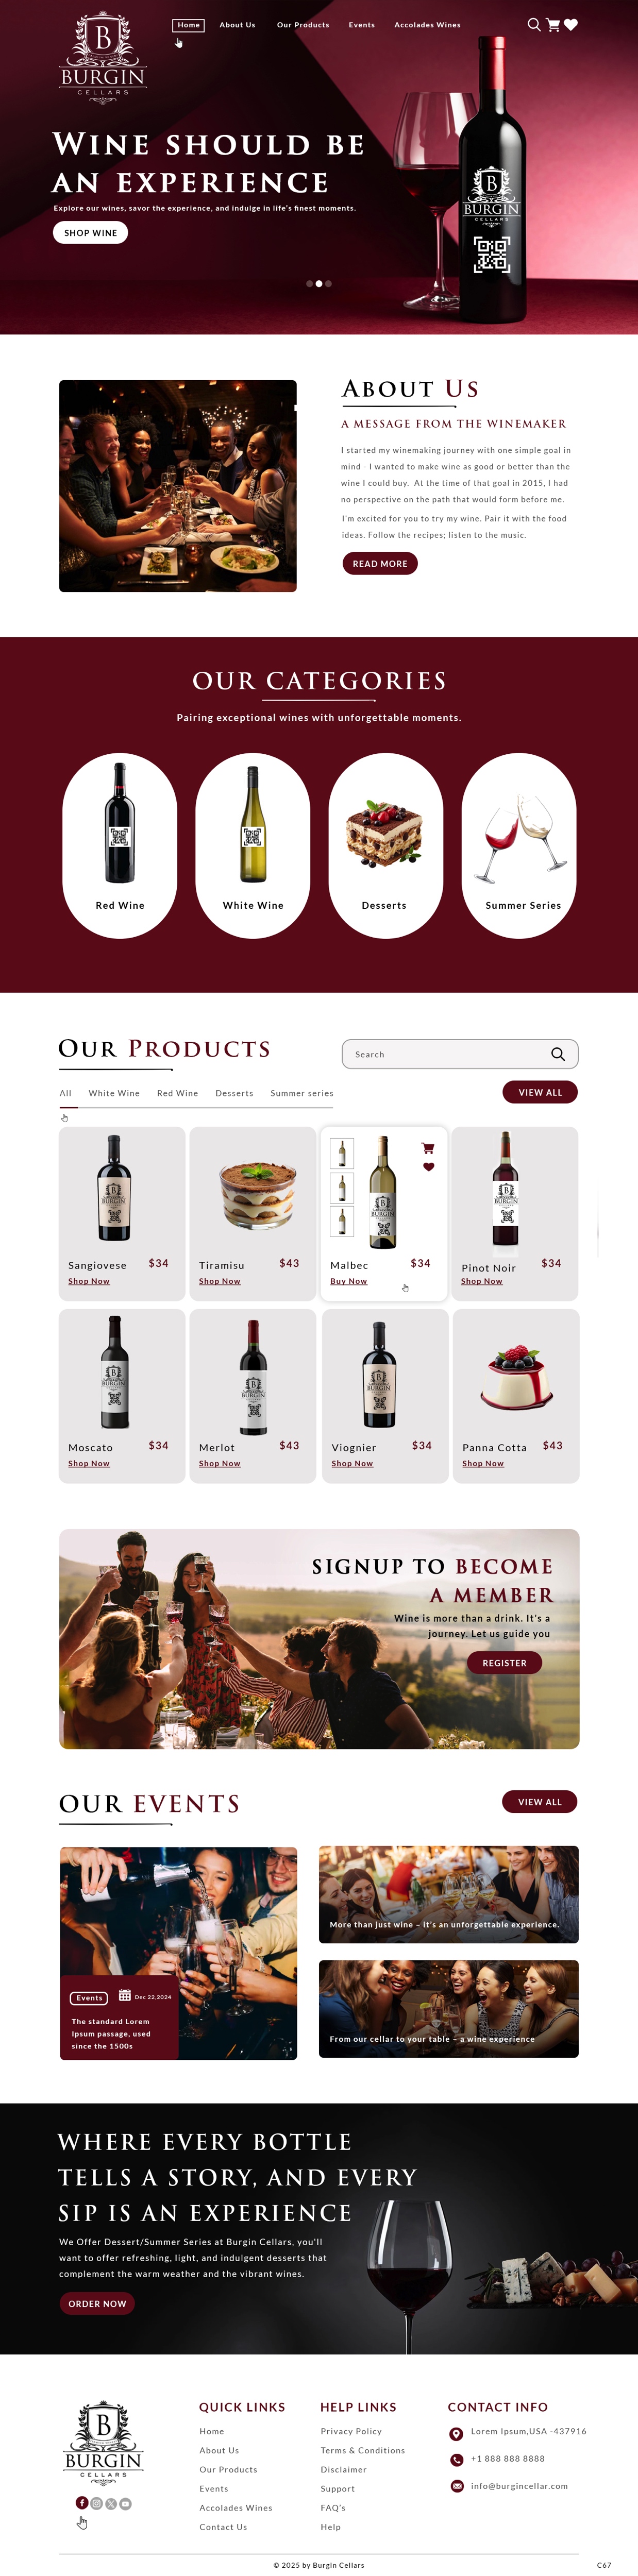Image resolution: width=638 pixels, height=2576 pixels.
Task: Switch to the White Wine products tab
Action: point(114,1093)
